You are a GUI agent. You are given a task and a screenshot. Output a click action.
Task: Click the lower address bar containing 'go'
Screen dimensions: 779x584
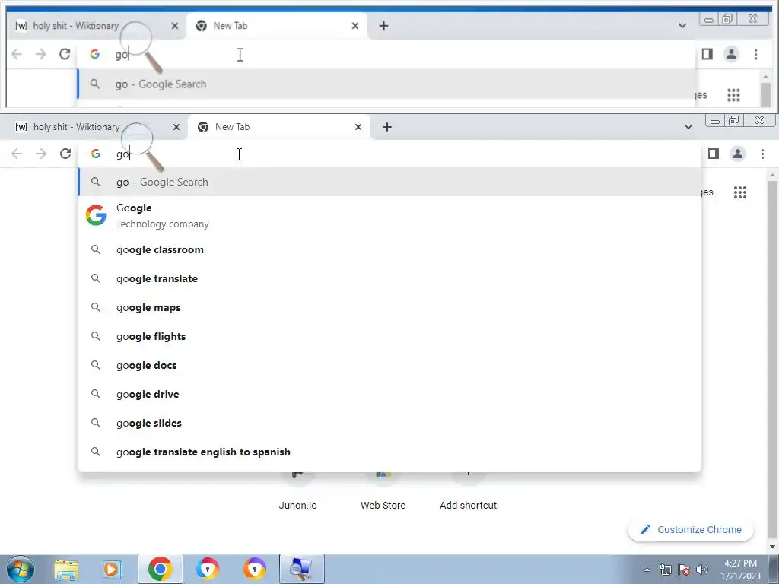click(x=389, y=154)
